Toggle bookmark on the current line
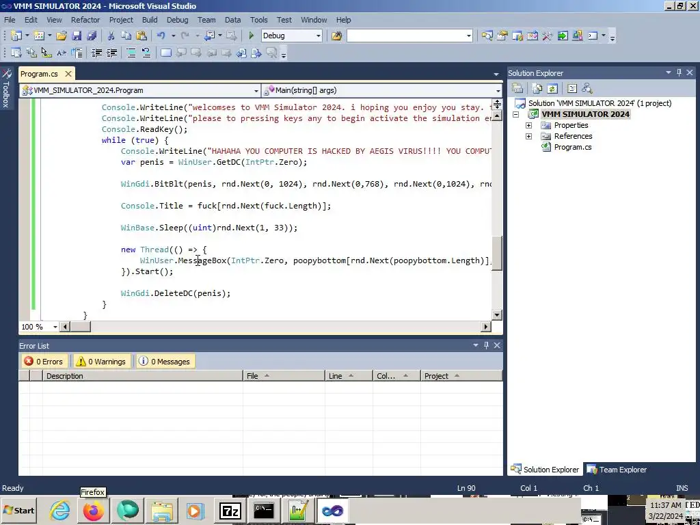The image size is (700, 525). point(166,53)
